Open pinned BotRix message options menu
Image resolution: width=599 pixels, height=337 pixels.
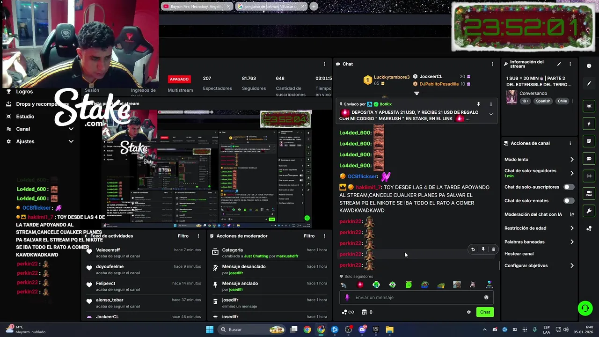[491, 104]
